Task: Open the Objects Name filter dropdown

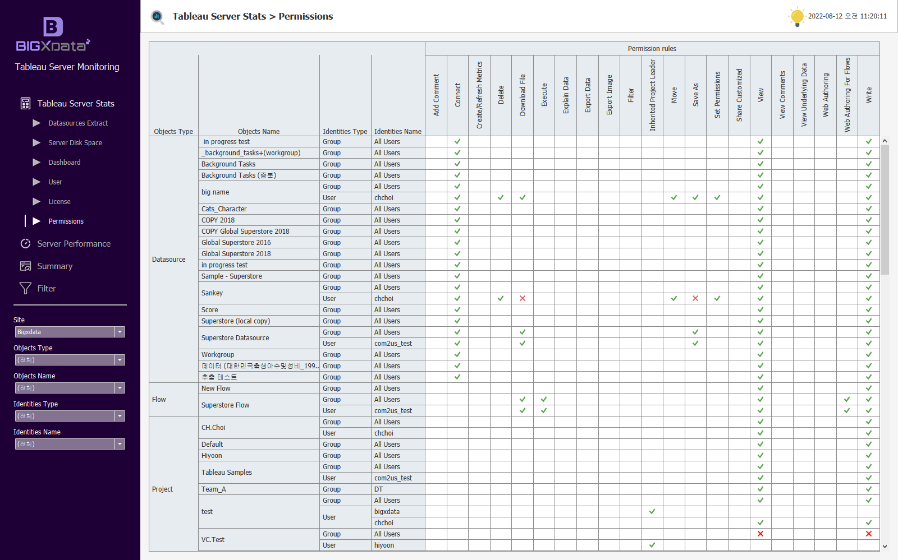Action: pos(70,388)
